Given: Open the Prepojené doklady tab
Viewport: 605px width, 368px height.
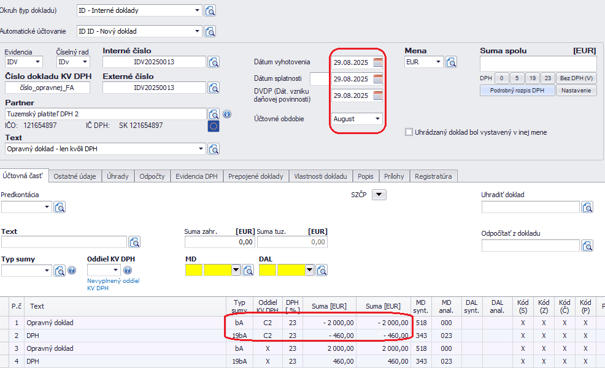Looking at the screenshot, I should 256,176.
